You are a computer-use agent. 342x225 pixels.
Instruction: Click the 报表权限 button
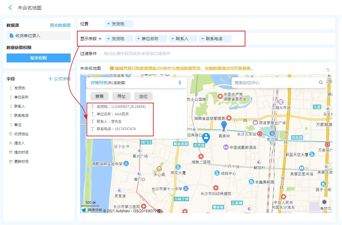coord(39,58)
